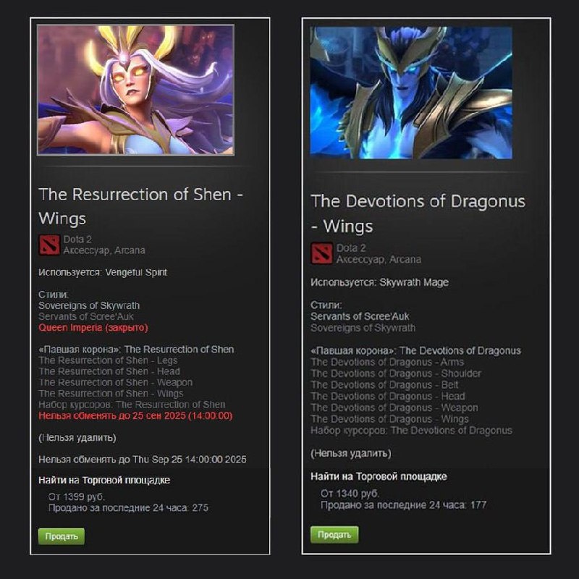
Task: Click The Devotions of Dragonus - Wings title
Action: pos(418,214)
